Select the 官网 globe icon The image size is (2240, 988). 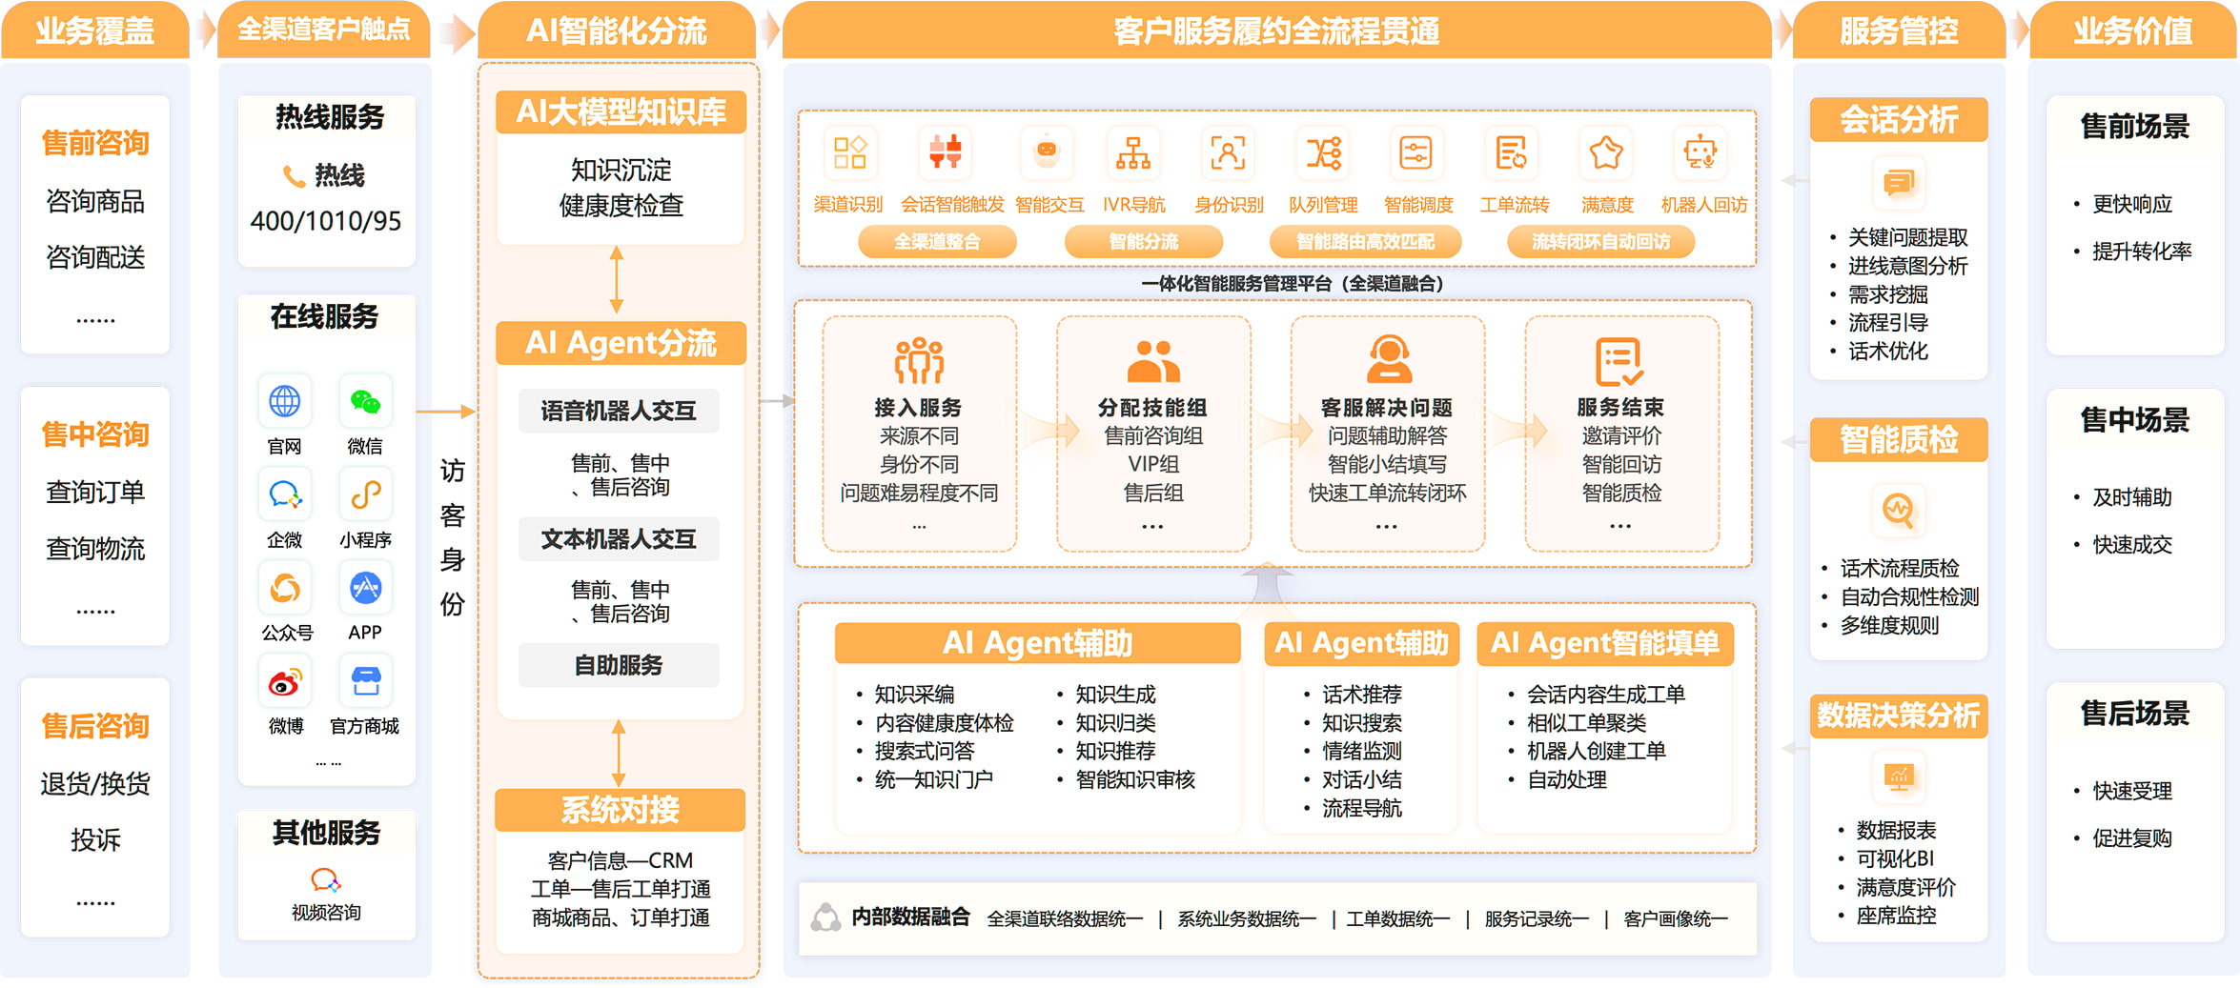click(284, 402)
